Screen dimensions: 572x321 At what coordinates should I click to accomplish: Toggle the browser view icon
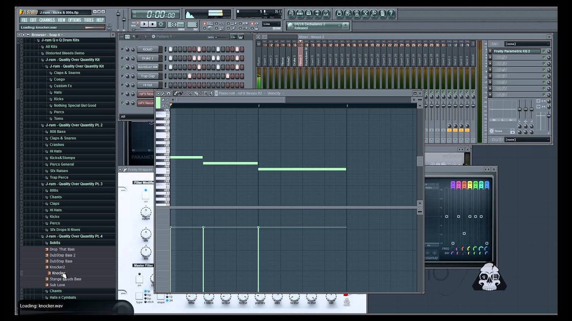point(317,14)
